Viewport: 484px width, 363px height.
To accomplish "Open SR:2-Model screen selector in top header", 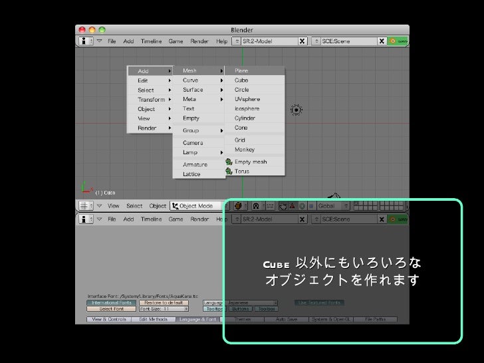I will [x=237, y=41].
